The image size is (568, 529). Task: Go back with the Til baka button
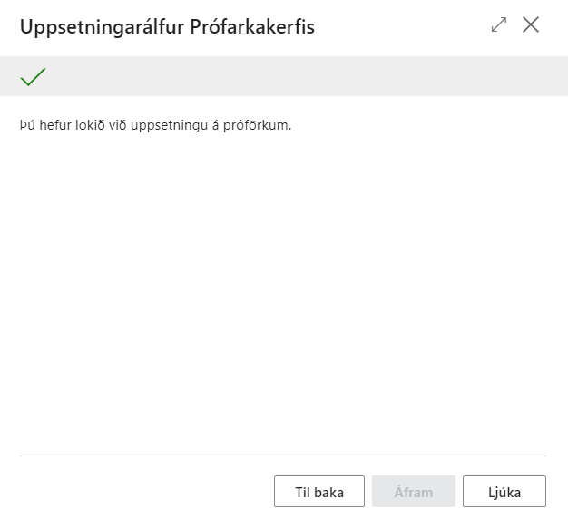[x=319, y=492]
